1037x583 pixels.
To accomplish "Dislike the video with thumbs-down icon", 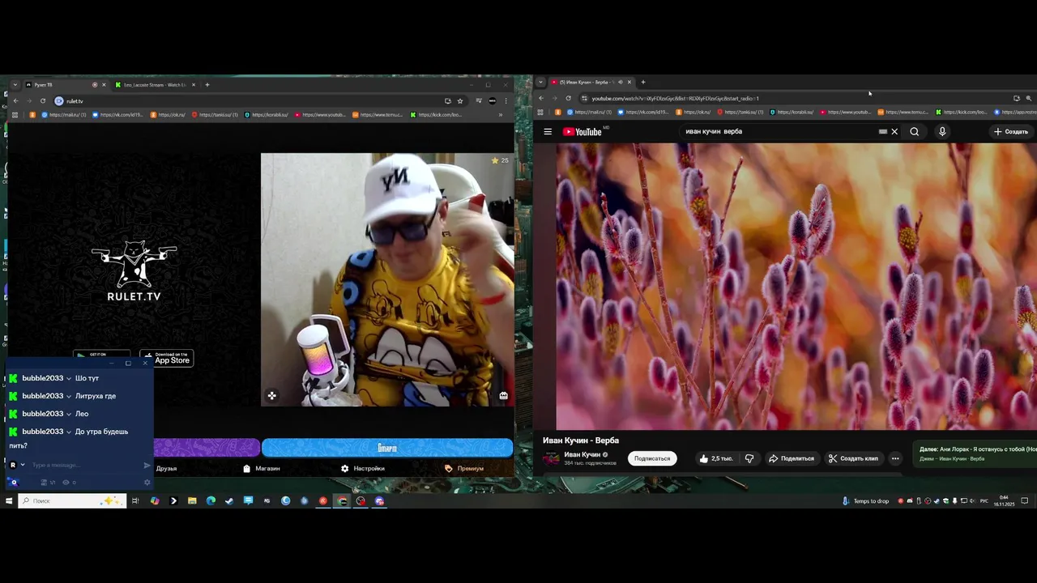I will pyautogui.click(x=749, y=458).
